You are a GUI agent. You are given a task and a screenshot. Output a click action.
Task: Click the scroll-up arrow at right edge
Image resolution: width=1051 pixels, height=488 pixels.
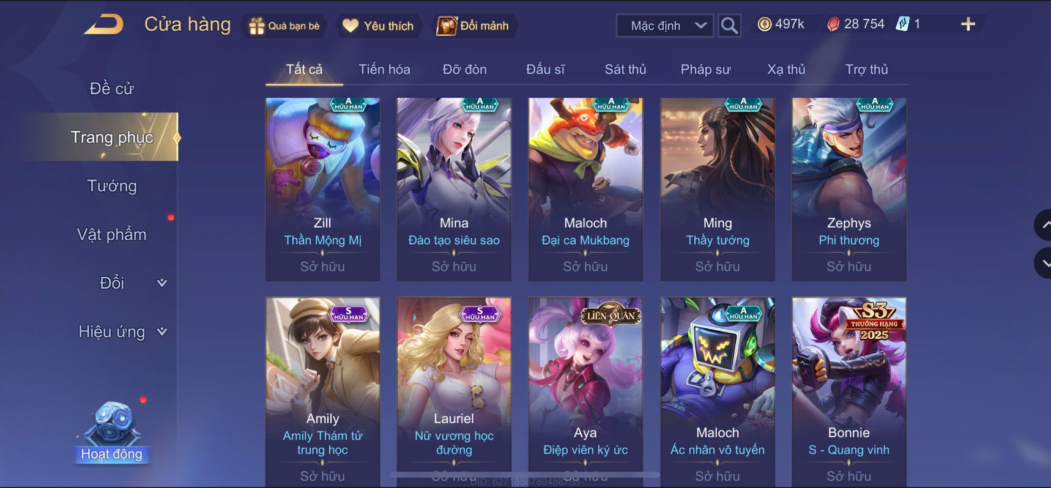[x=1043, y=225]
